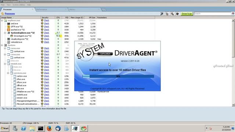Image resolution: width=235 pixels, height=132 pixels.
Task: Click the Driver Scan button
Action: tap(187, 14)
